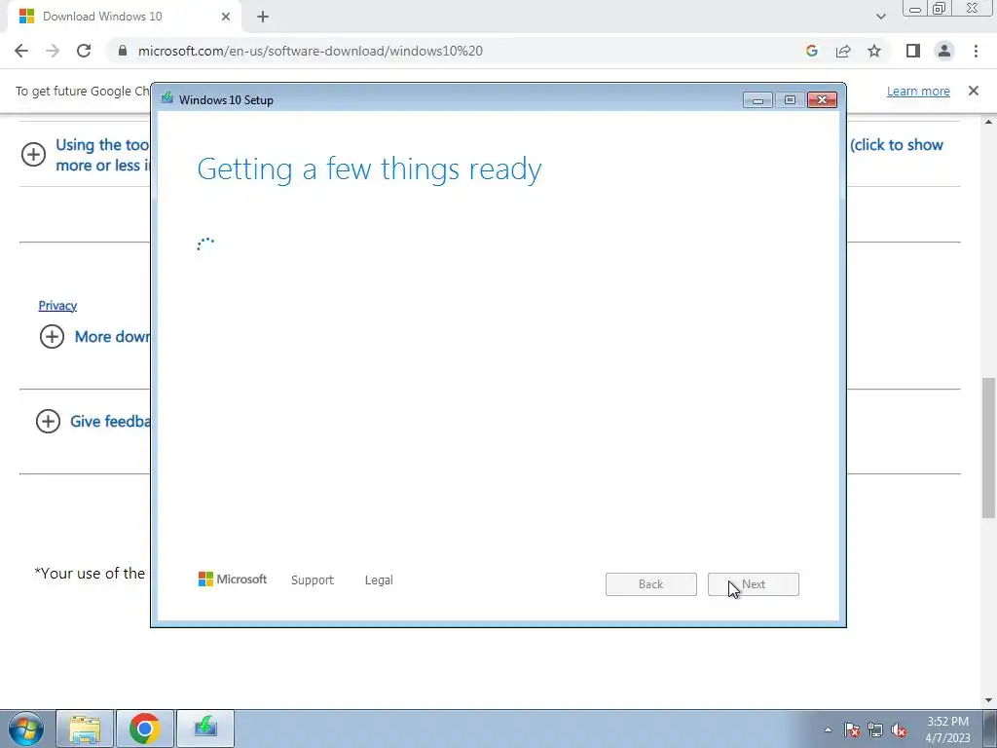Bookmark this page with the star icon

coord(874,51)
